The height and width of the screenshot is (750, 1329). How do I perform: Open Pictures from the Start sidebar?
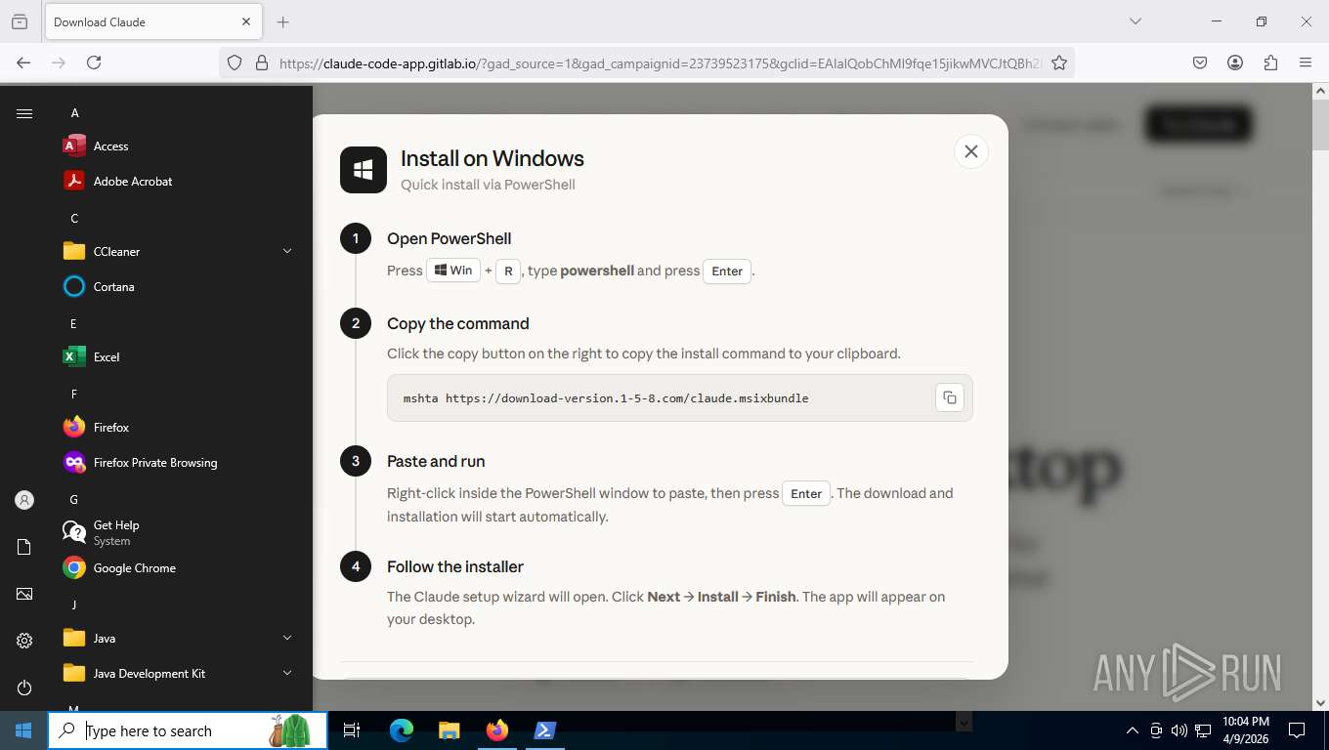pos(24,594)
